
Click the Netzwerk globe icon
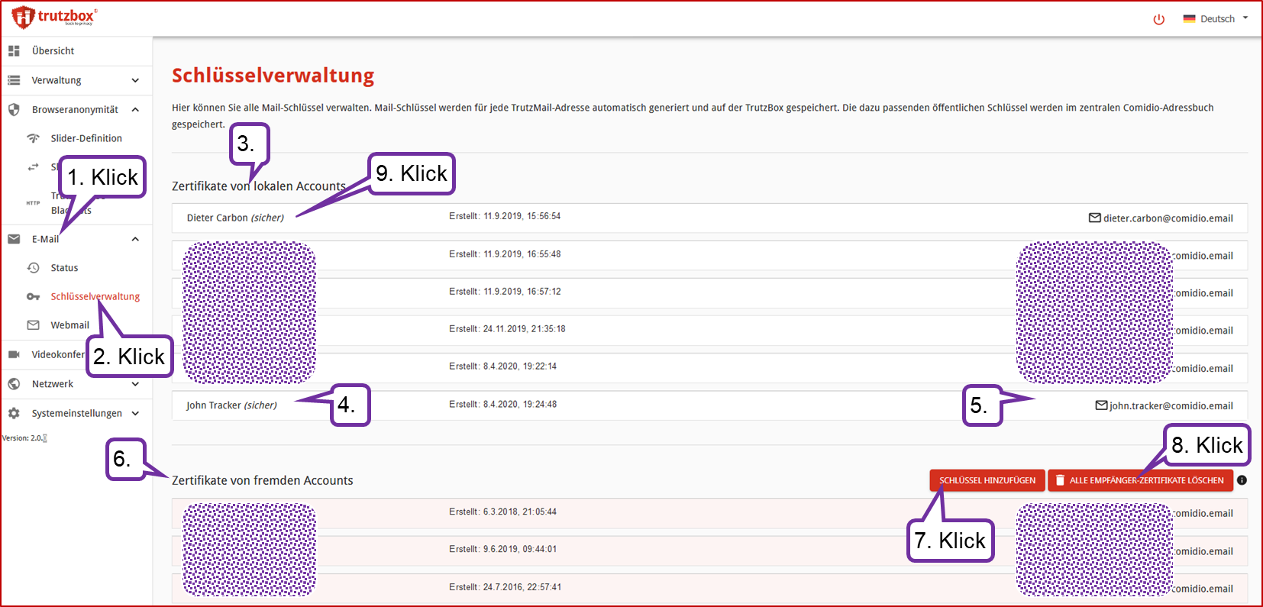[14, 384]
